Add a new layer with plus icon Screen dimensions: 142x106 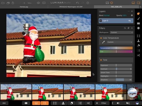point(132,11)
